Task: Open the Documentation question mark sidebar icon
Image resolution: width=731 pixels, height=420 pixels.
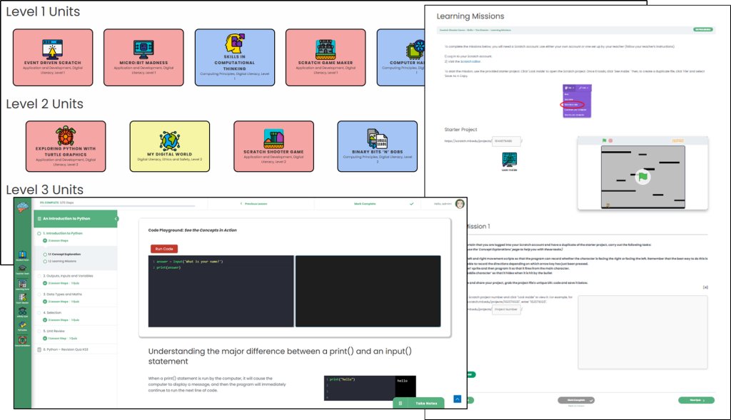Action: (x=22, y=342)
